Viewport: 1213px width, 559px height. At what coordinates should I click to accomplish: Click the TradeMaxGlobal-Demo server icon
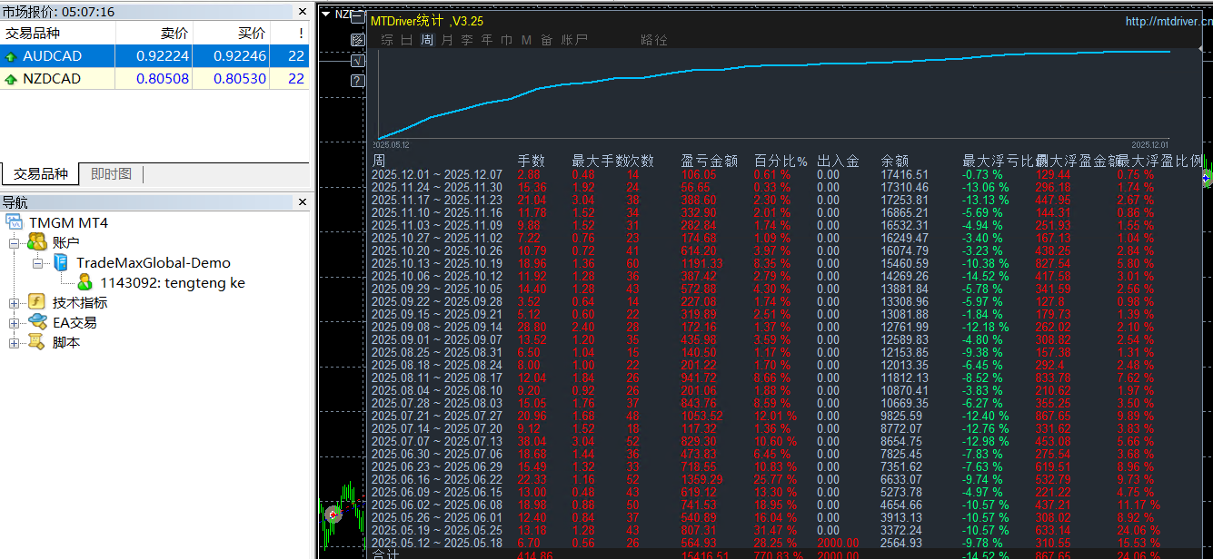point(60,262)
